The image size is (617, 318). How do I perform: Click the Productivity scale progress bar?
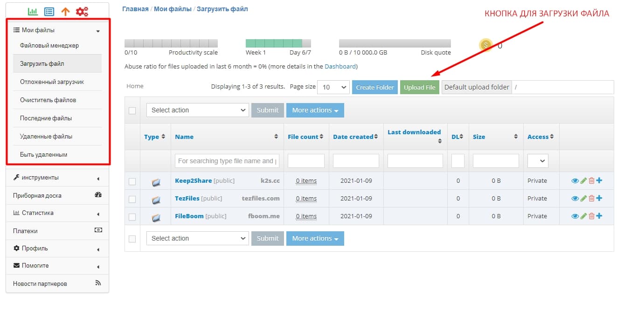(x=171, y=43)
